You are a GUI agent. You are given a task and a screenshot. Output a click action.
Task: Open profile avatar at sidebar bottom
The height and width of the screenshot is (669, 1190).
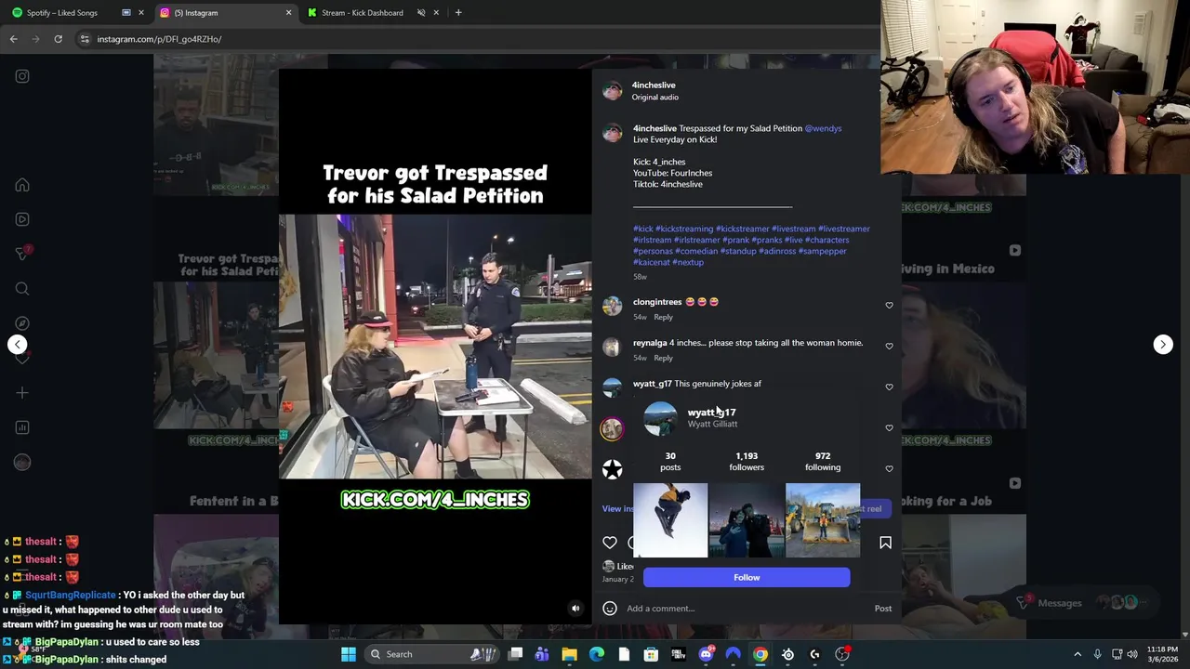pyautogui.click(x=22, y=462)
